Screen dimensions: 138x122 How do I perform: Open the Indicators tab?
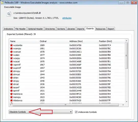(8, 29)
